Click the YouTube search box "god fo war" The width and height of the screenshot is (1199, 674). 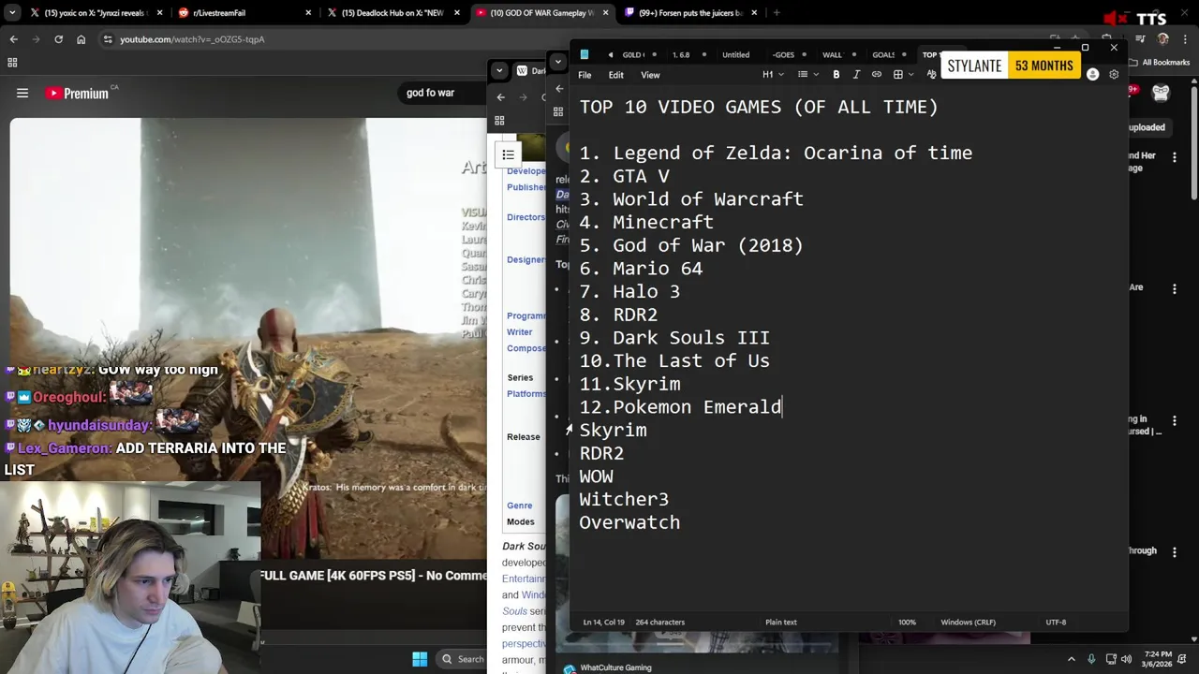440,93
